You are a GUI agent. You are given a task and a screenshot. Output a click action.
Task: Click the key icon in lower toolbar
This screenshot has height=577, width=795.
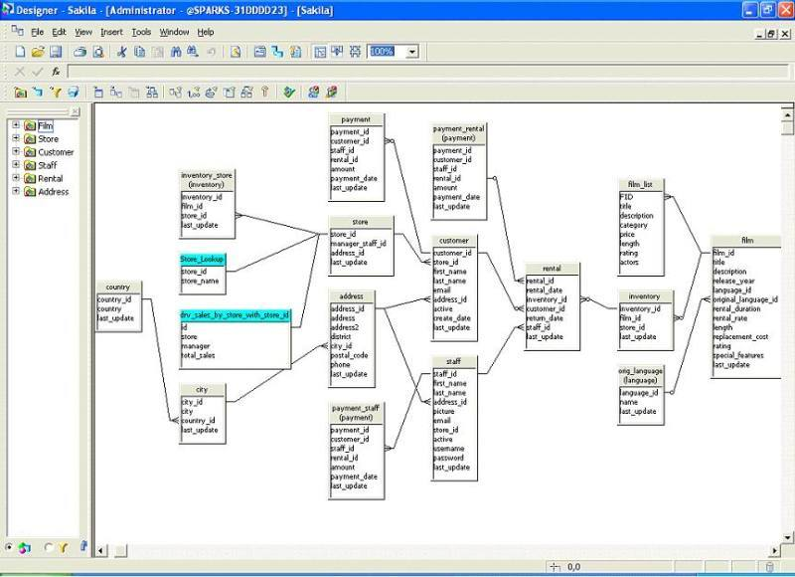point(264,92)
